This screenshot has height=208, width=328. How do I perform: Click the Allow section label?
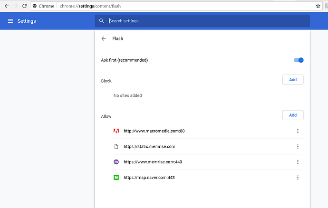tap(106, 116)
